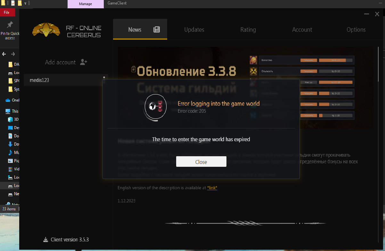Image resolution: width=385 pixels, height=251 pixels.
Task: Open the Videos filmstrip icon in Explorer tree
Action: tap(10, 169)
